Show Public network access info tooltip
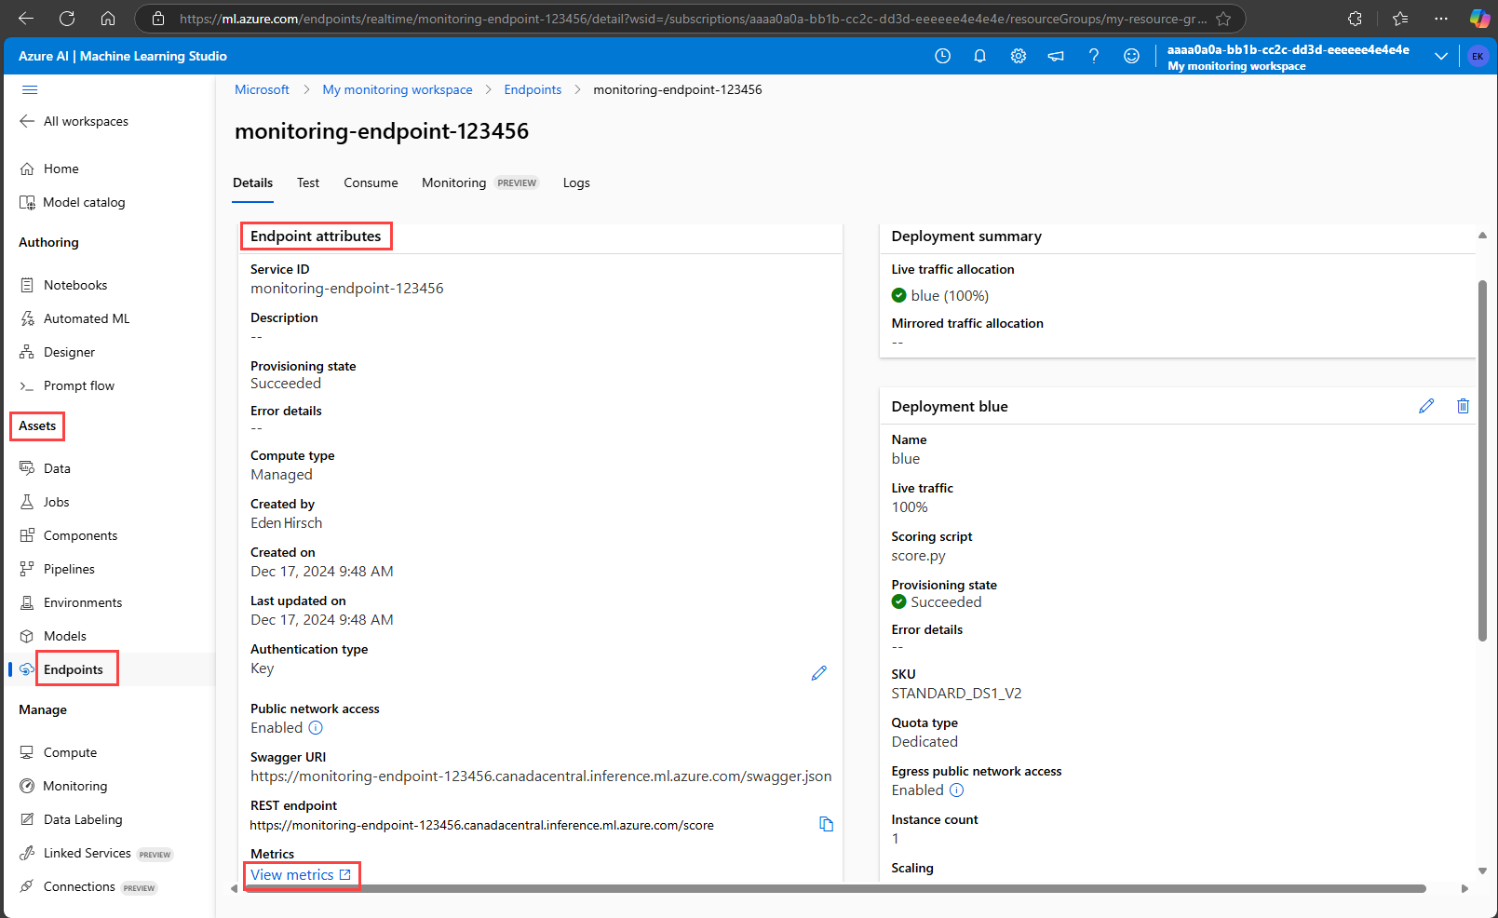1498x918 pixels. coord(316,728)
